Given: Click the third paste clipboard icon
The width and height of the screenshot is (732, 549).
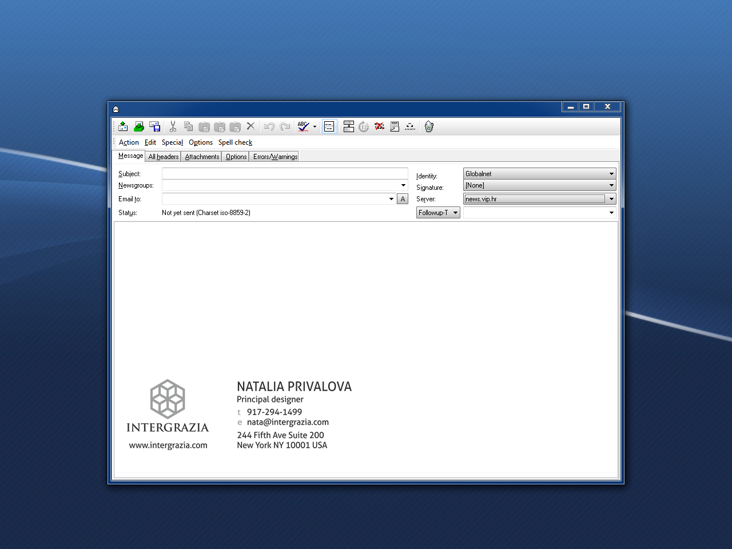Looking at the screenshot, I should pyautogui.click(x=235, y=126).
